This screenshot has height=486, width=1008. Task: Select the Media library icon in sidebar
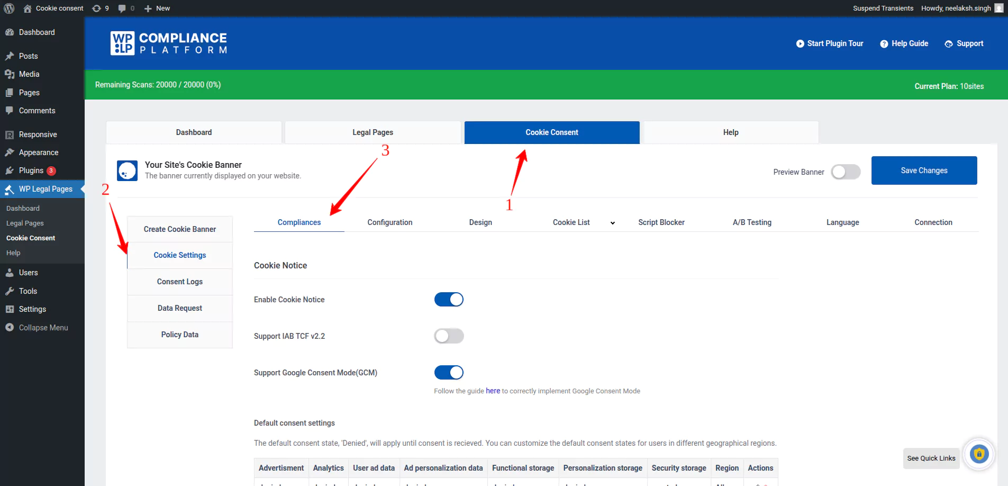pos(11,74)
